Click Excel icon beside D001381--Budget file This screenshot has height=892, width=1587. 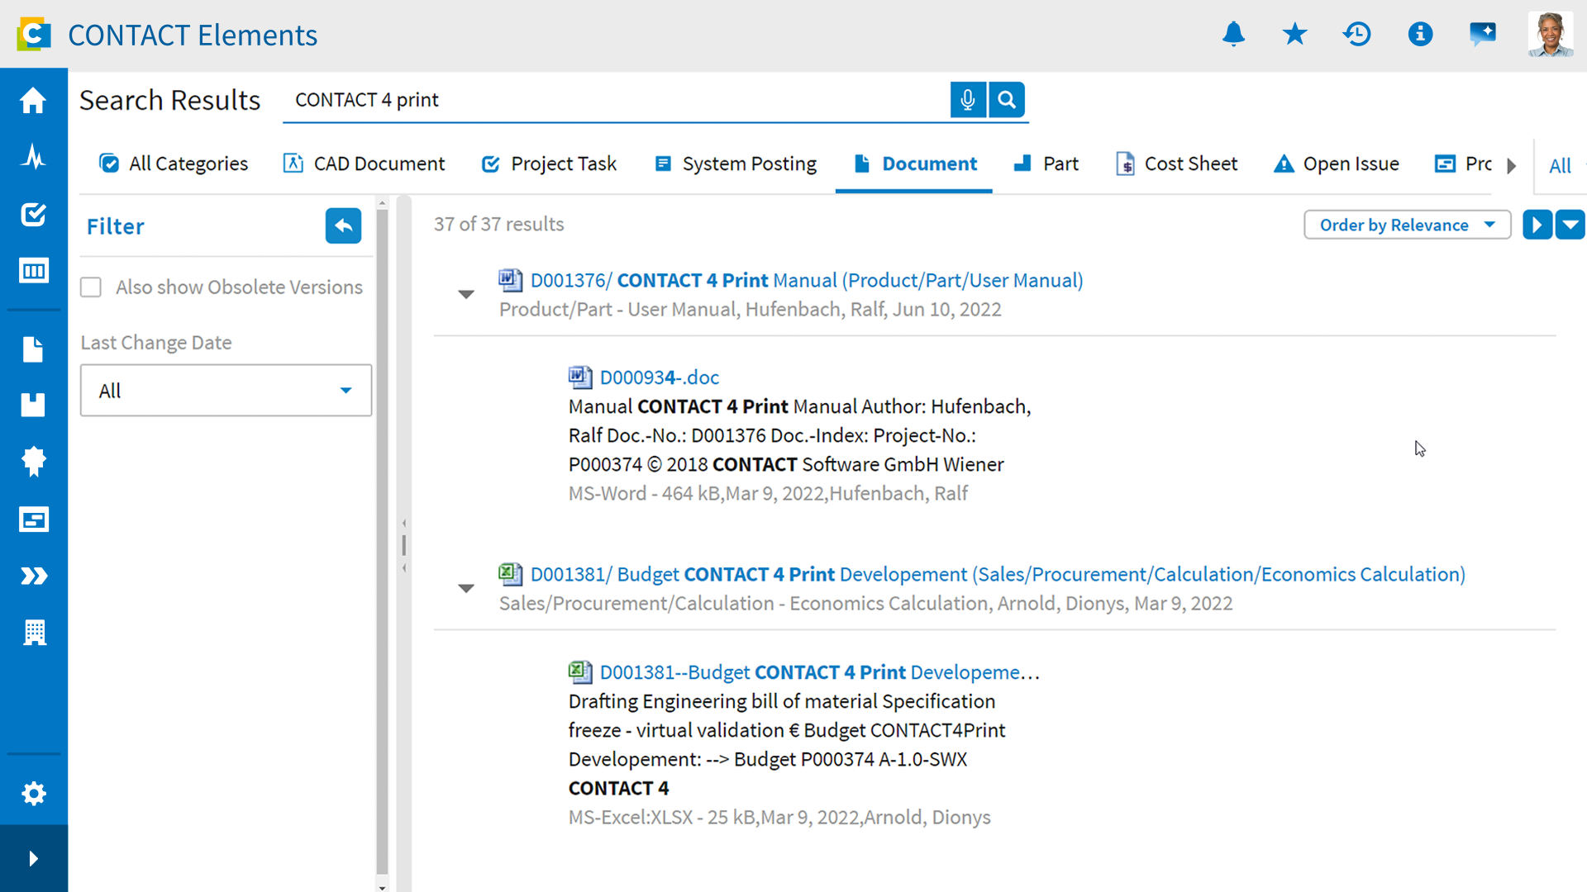point(580,672)
